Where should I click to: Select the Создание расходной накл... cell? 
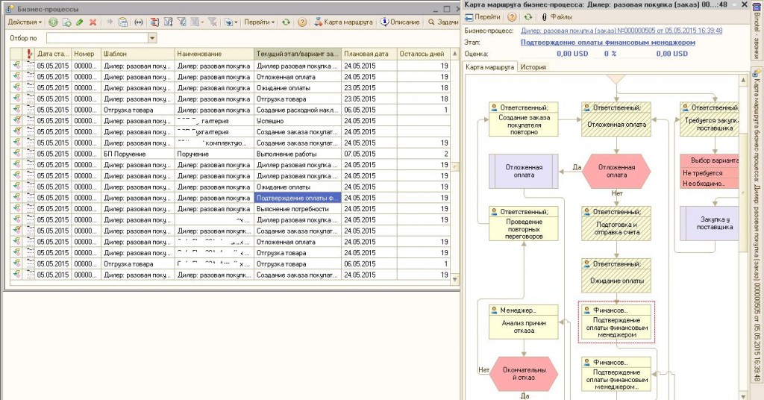pos(297,110)
